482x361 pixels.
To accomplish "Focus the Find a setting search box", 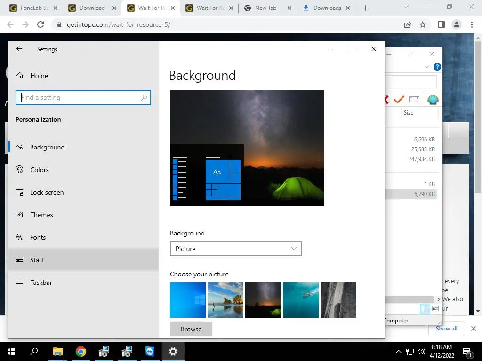I will coord(83,98).
